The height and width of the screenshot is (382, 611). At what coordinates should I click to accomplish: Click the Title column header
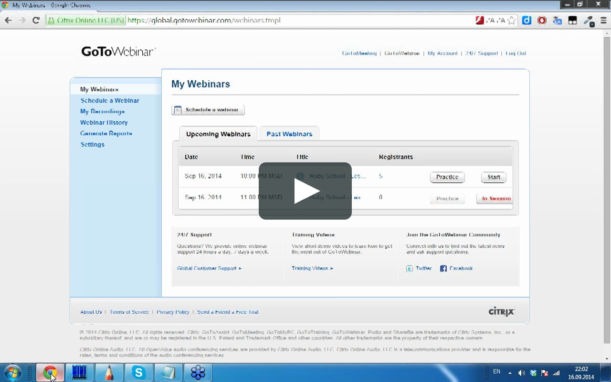click(x=302, y=157)
